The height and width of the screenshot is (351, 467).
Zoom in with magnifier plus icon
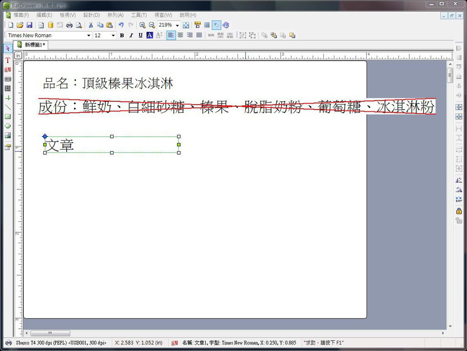click(143, 25)
